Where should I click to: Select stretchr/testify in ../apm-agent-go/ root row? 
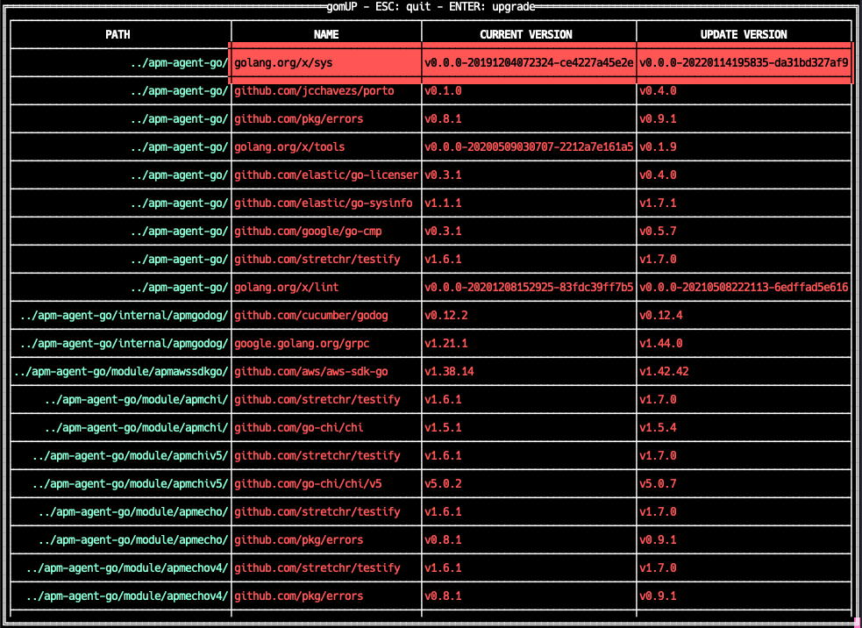pos(317,259)
